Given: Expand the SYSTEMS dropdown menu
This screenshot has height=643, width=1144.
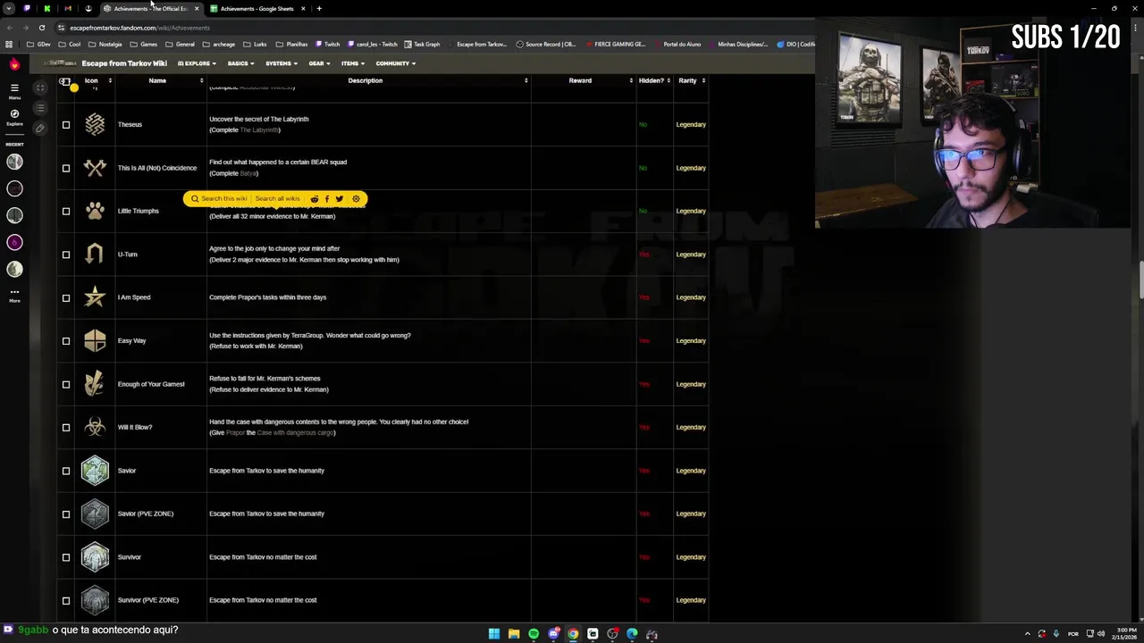Looking at the screenshot, I should coord(281,63).
